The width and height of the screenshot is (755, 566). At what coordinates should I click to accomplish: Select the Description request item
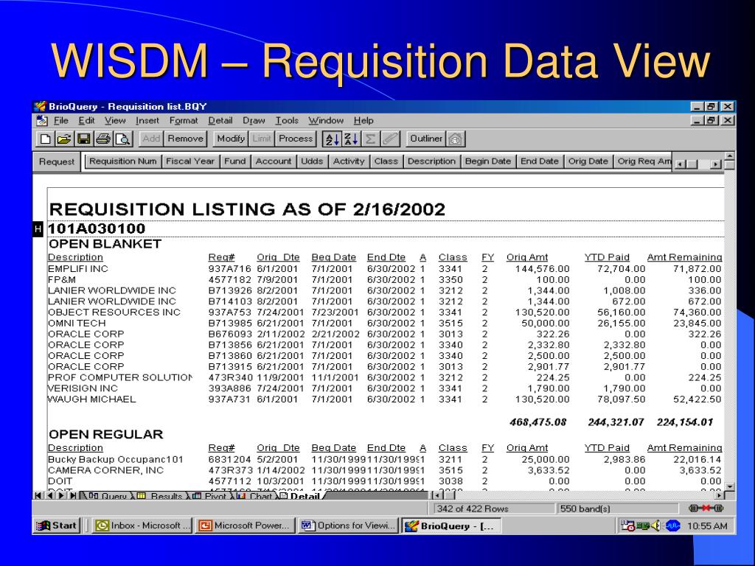pyautogui.click(x=431, y=161)
